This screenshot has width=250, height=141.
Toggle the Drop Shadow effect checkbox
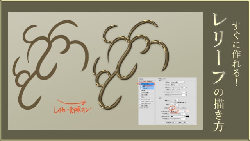tap(140, 108)
